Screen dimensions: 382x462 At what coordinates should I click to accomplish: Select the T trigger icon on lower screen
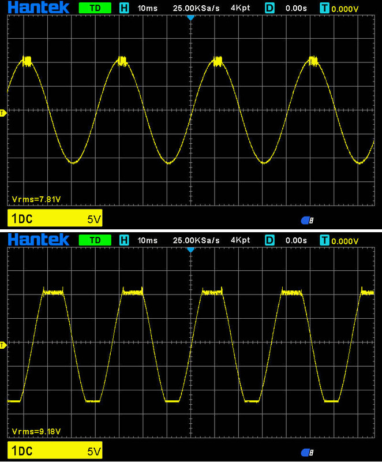(x=324, y=240)
